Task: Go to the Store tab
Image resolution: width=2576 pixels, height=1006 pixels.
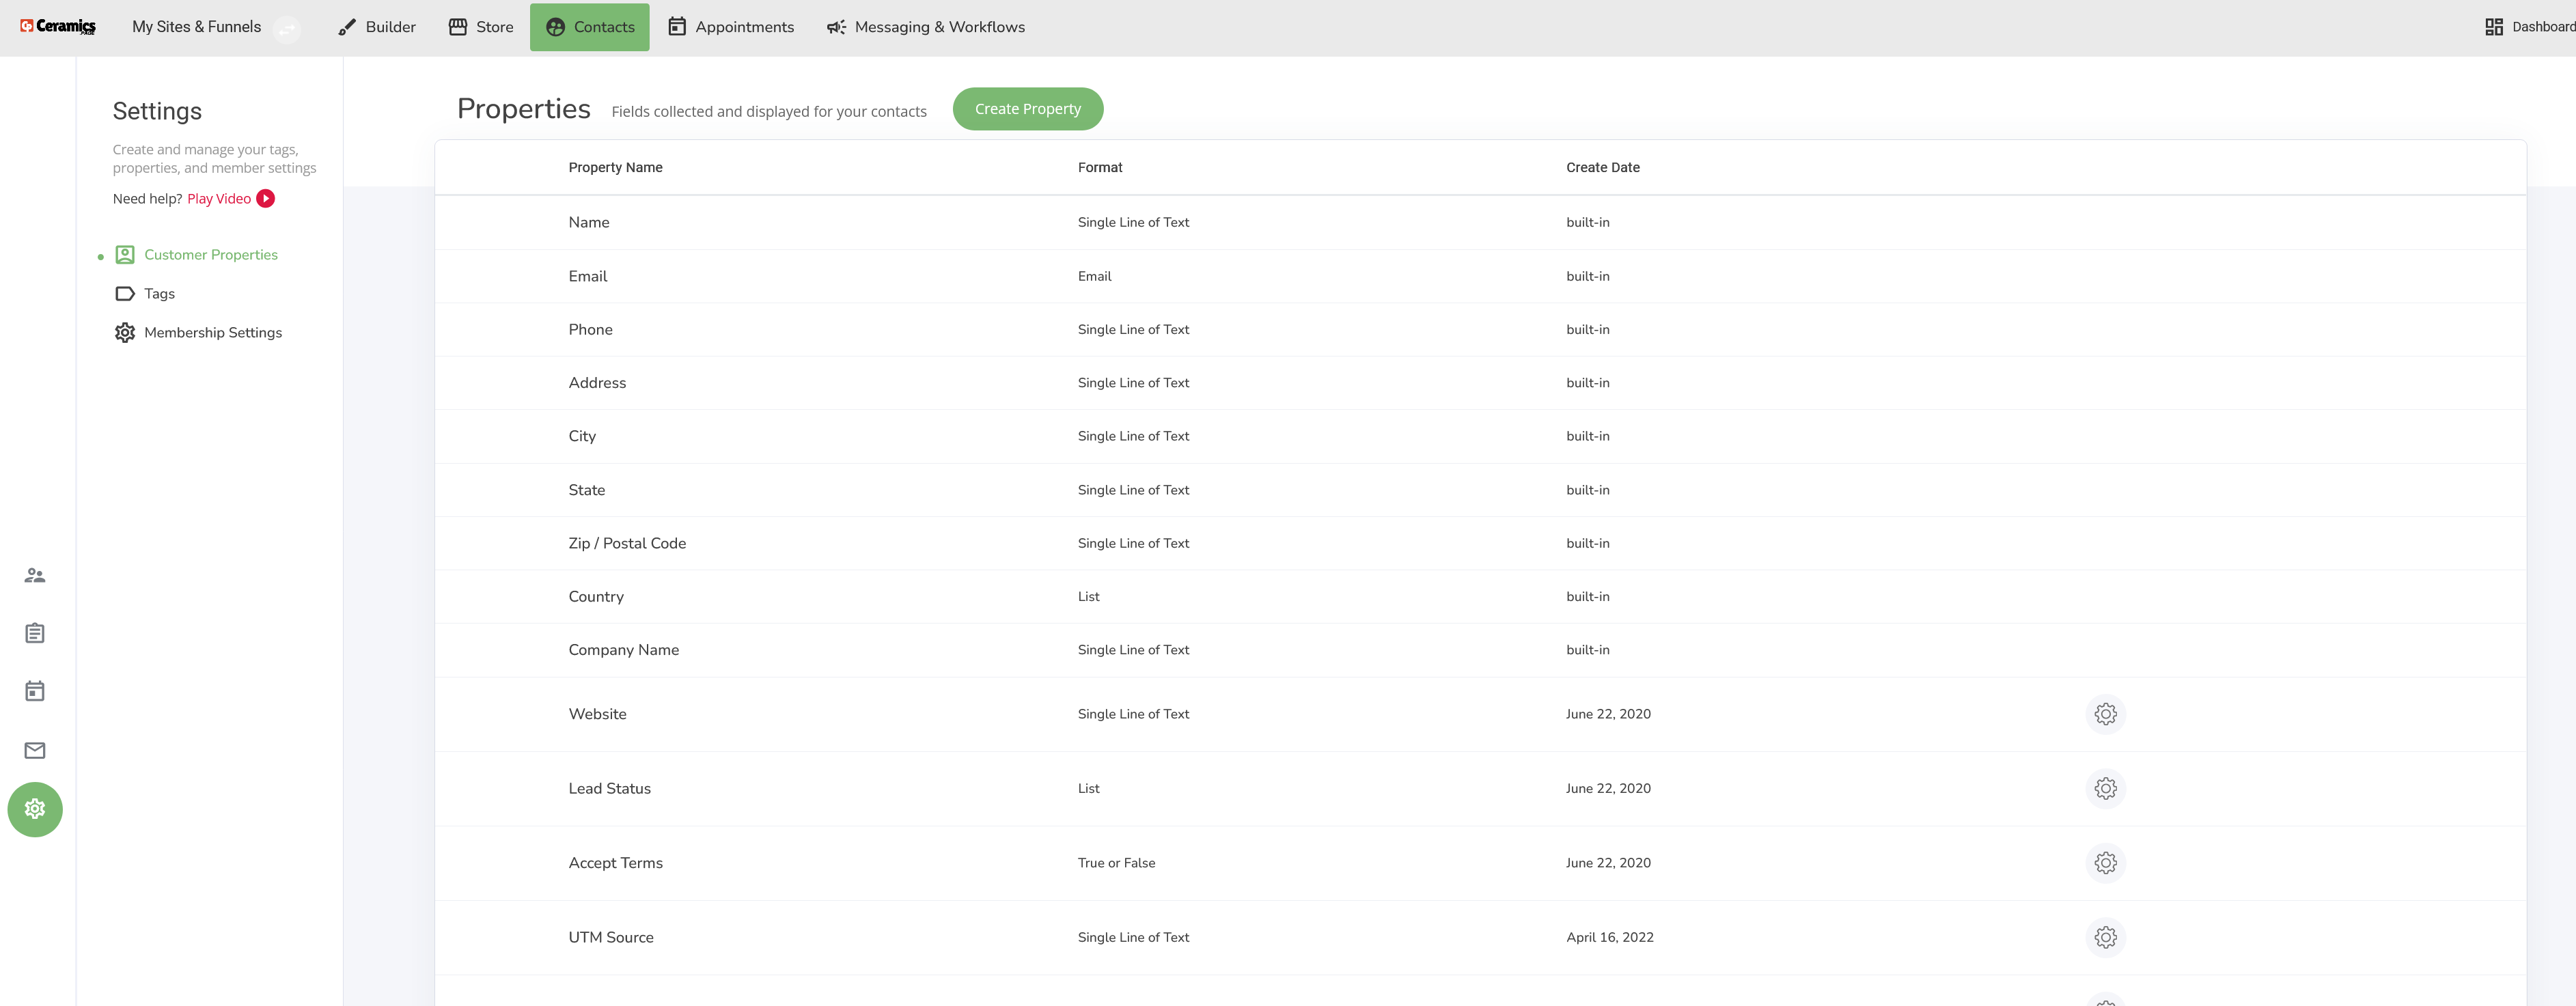Action: (481, 27)
